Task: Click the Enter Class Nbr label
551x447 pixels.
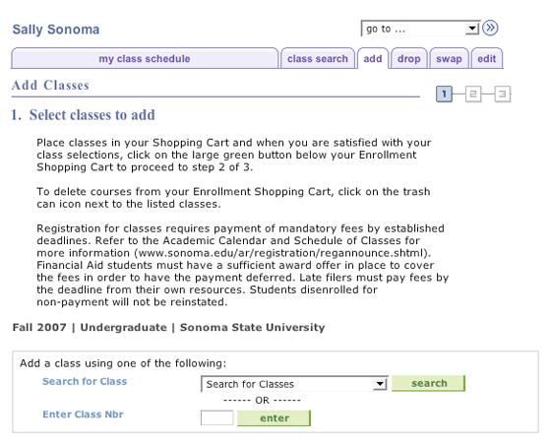Action: [83, 415]
